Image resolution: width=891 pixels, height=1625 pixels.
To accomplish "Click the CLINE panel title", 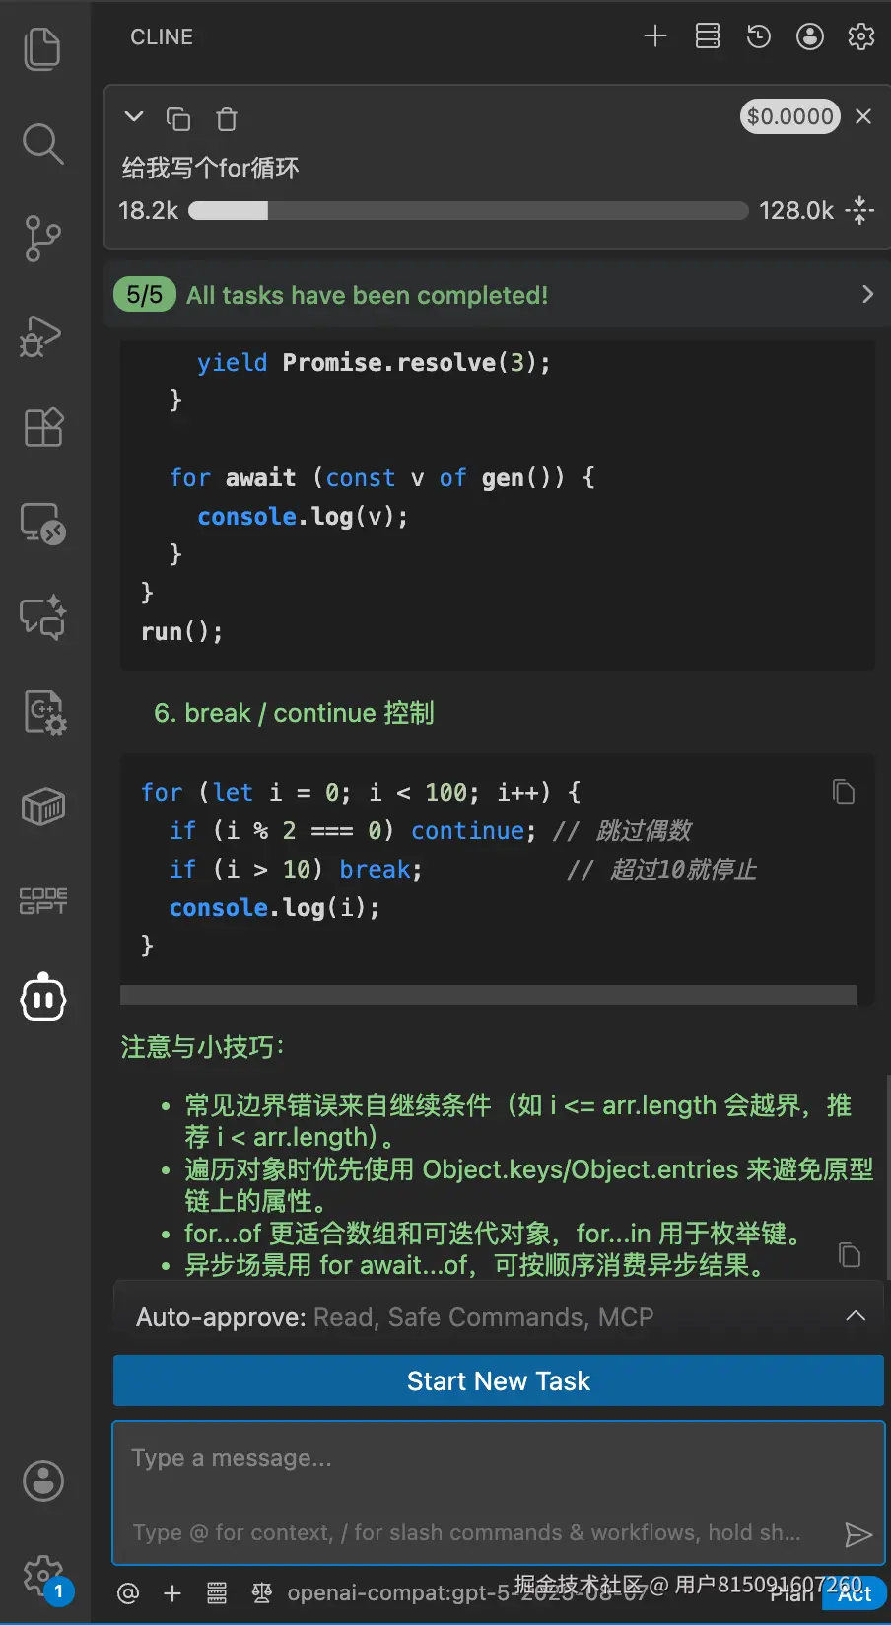I will [x=162, y=36].
